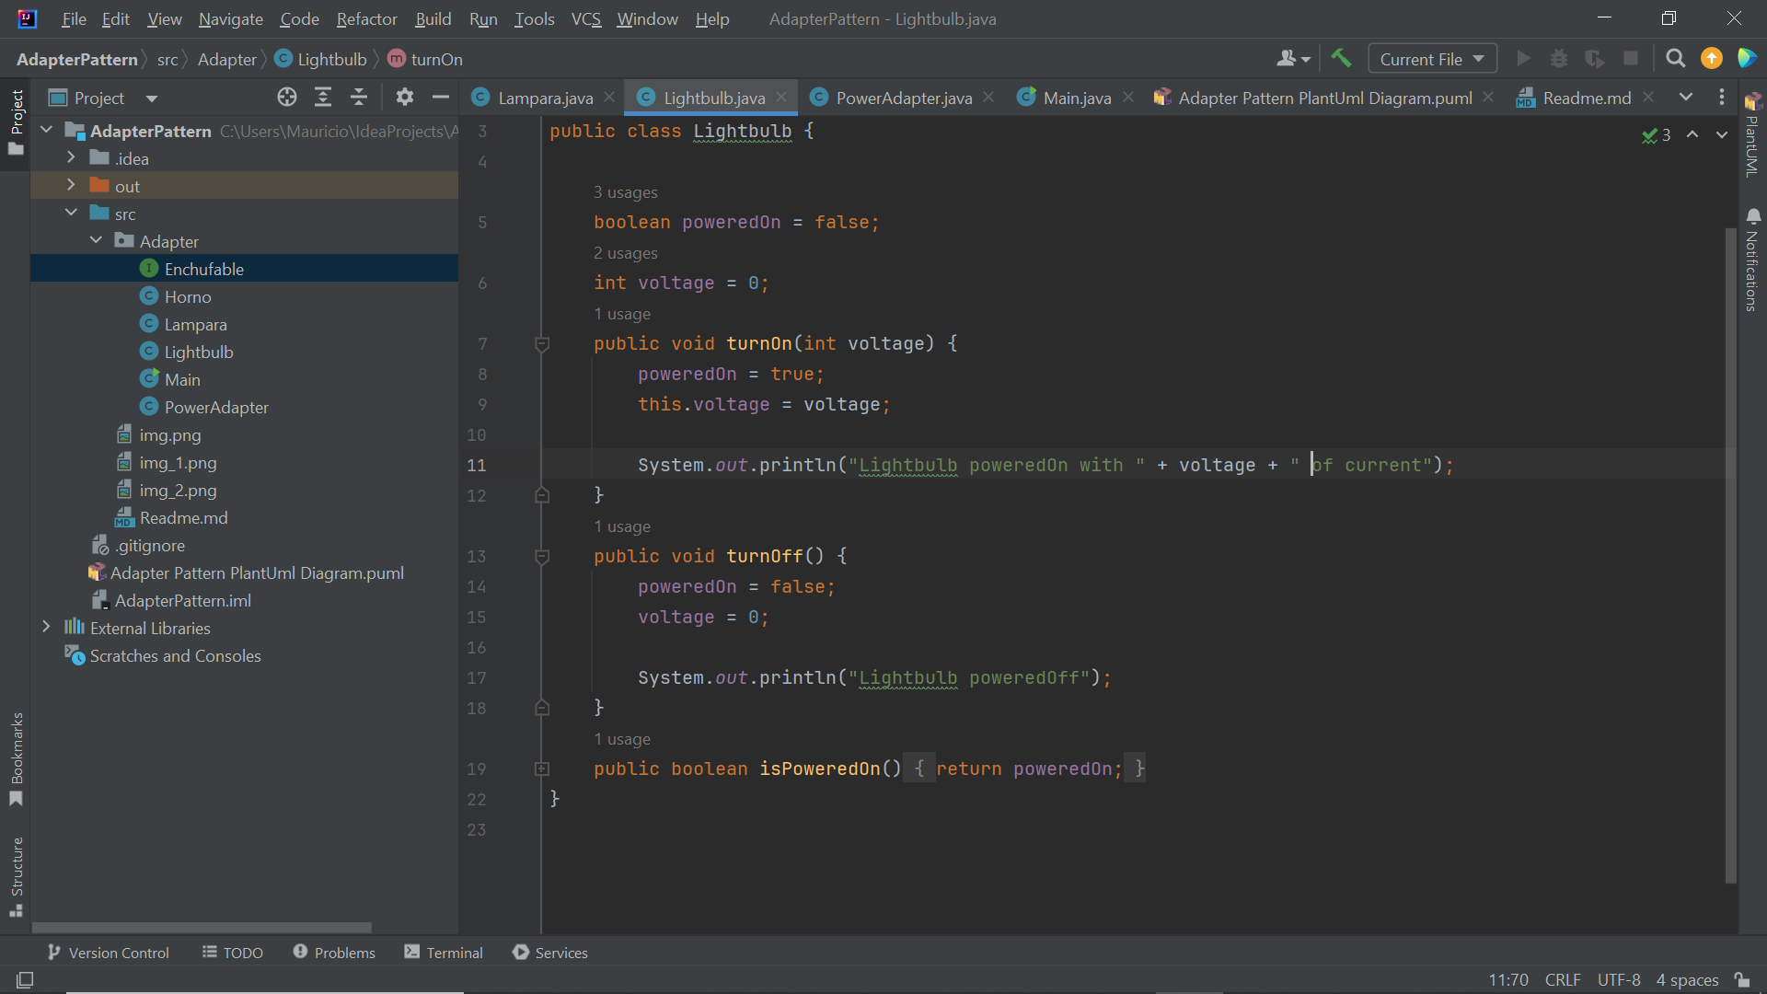The image size is (1767, 994).
Task: Click Select Opened File crosshair icon
Action: point(287,98)
